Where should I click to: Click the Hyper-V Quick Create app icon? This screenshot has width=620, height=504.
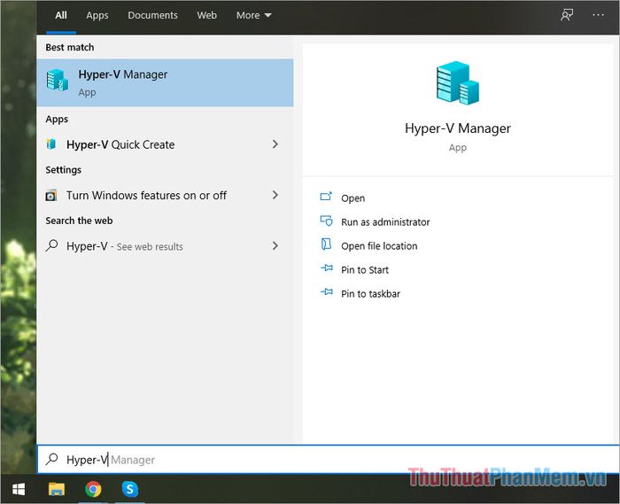pos(51,143)
